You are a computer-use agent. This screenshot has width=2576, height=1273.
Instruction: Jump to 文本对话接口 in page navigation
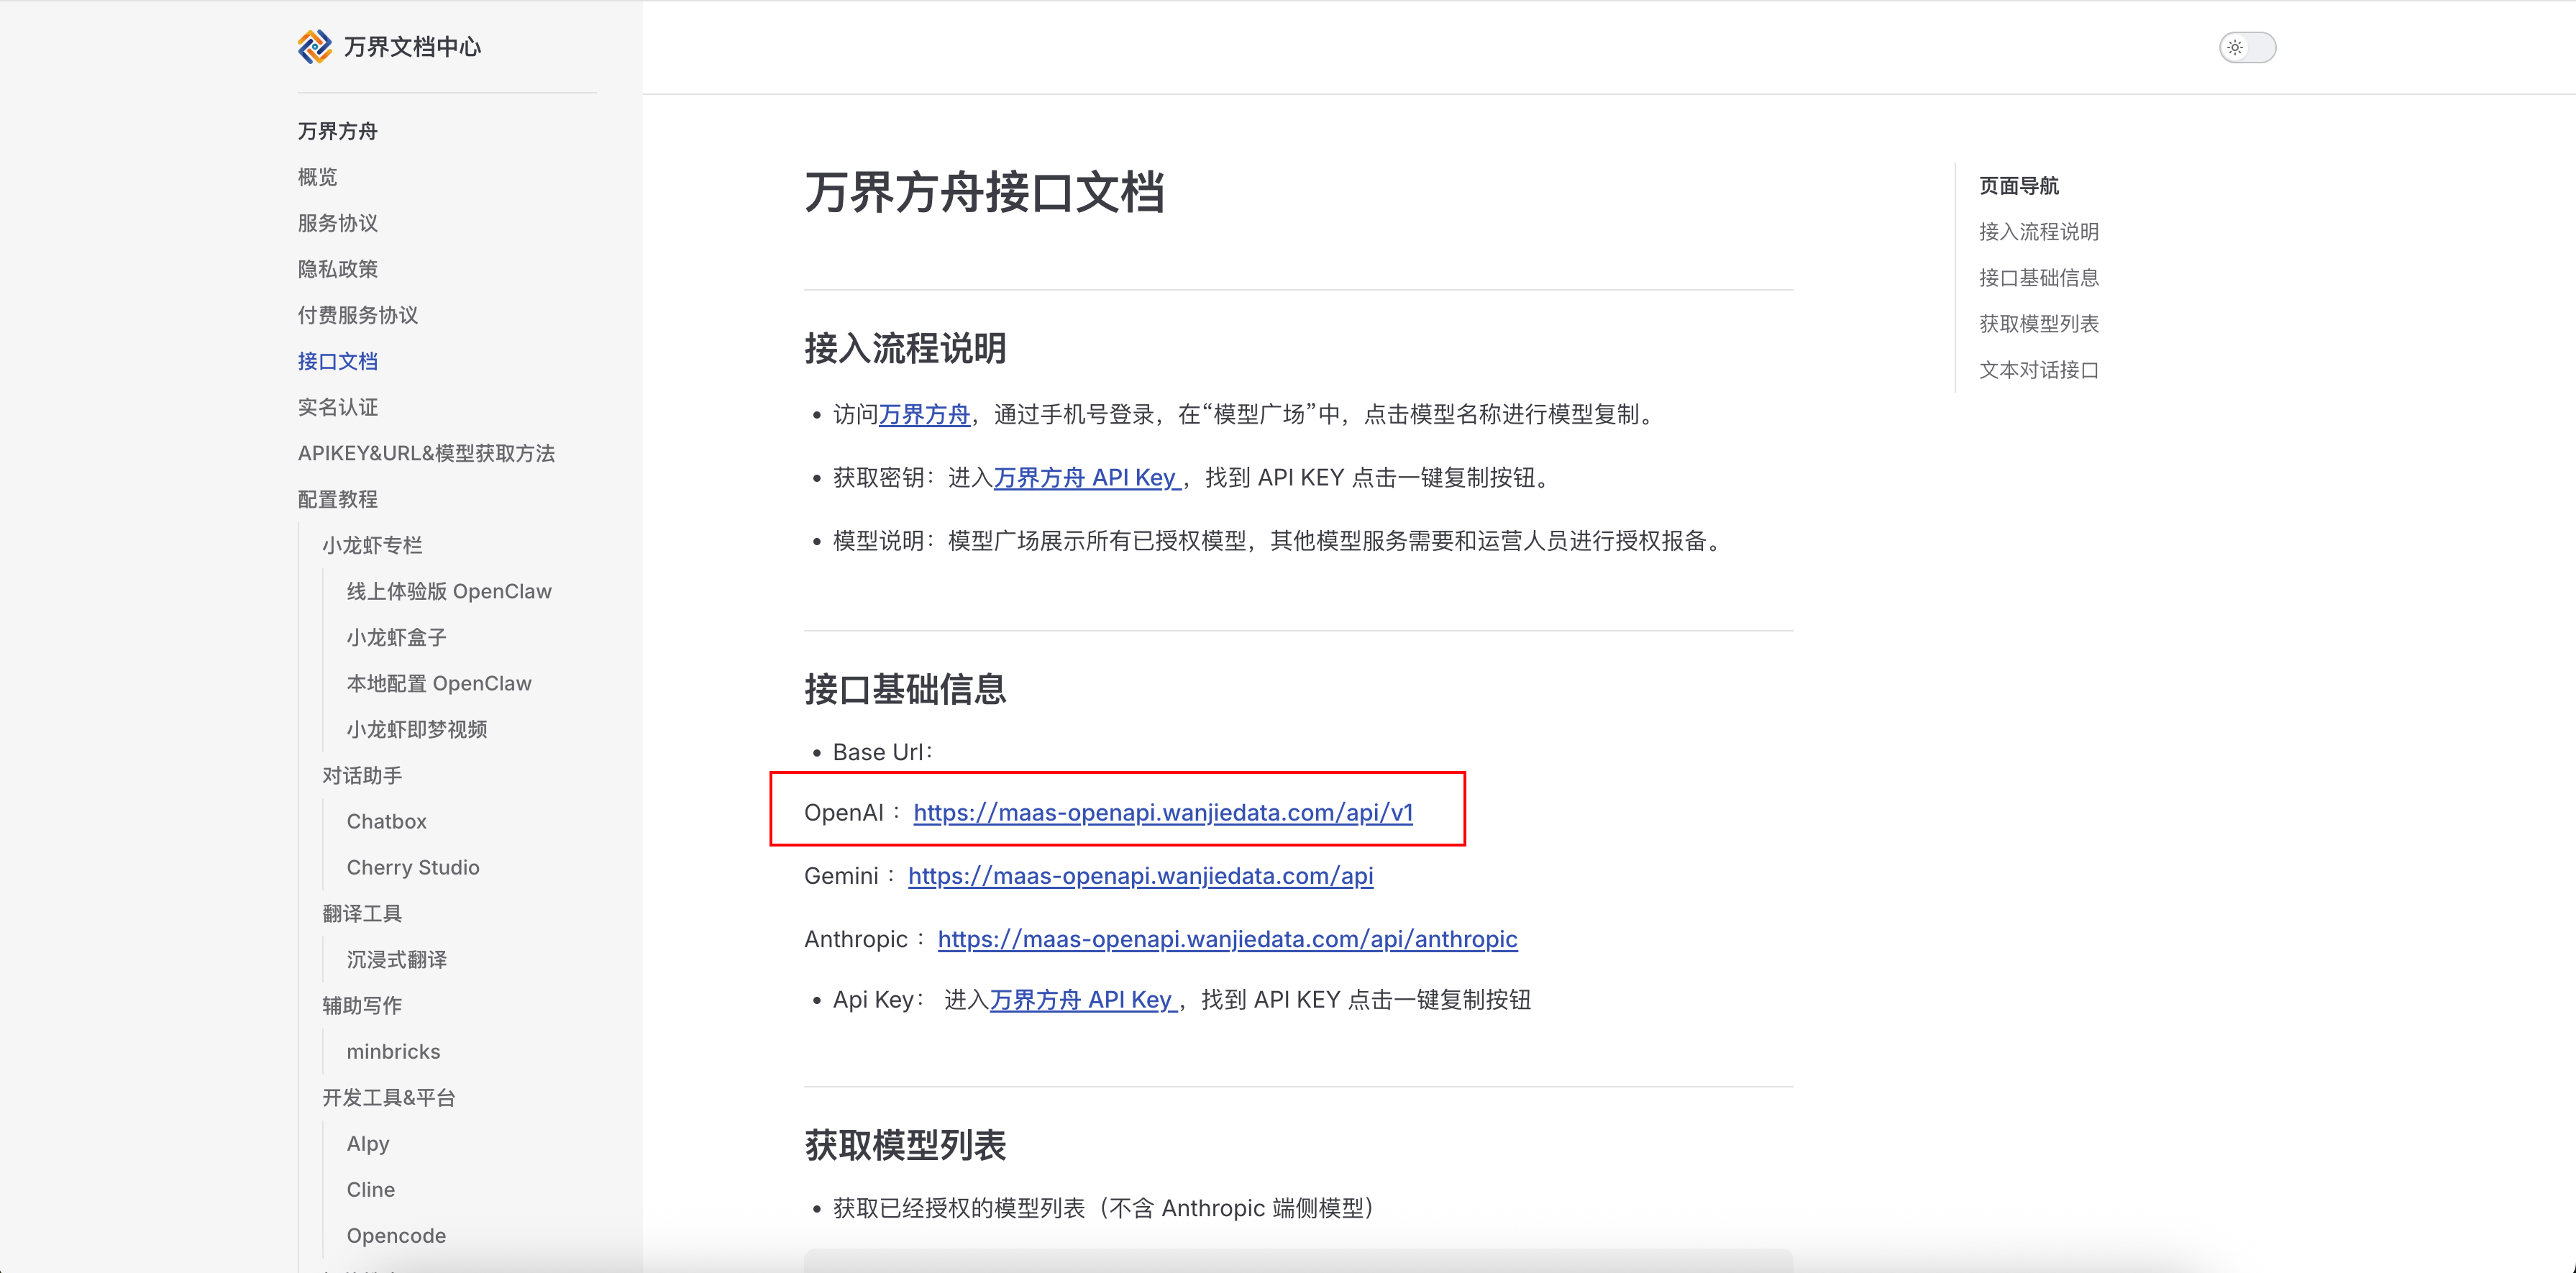click(2038, 369)
